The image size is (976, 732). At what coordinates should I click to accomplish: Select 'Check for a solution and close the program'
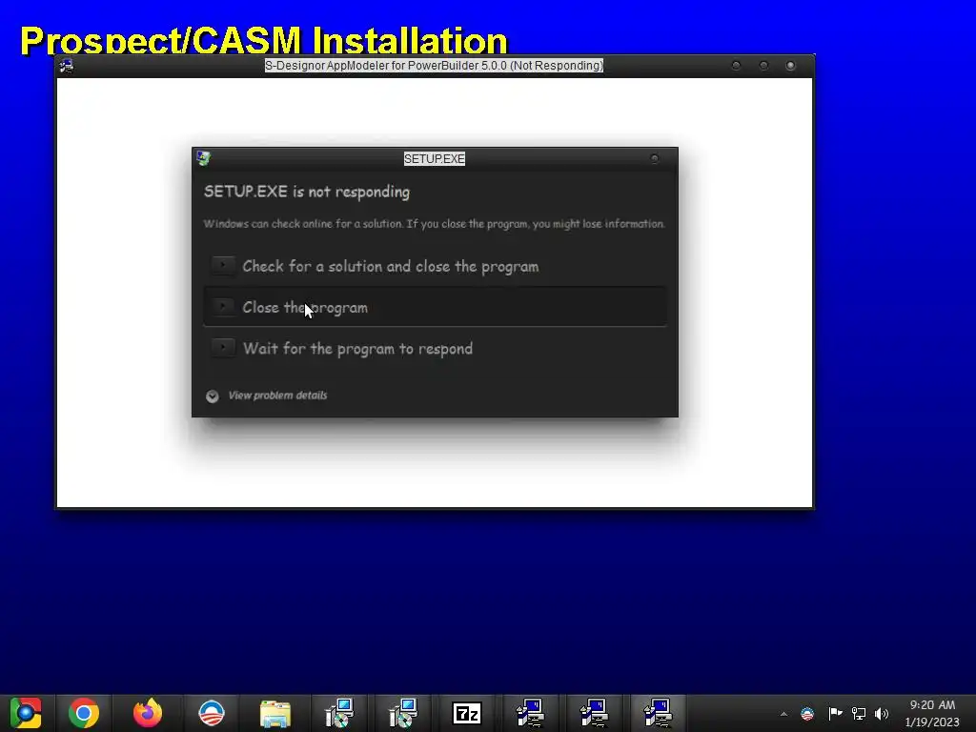(435, 266)
